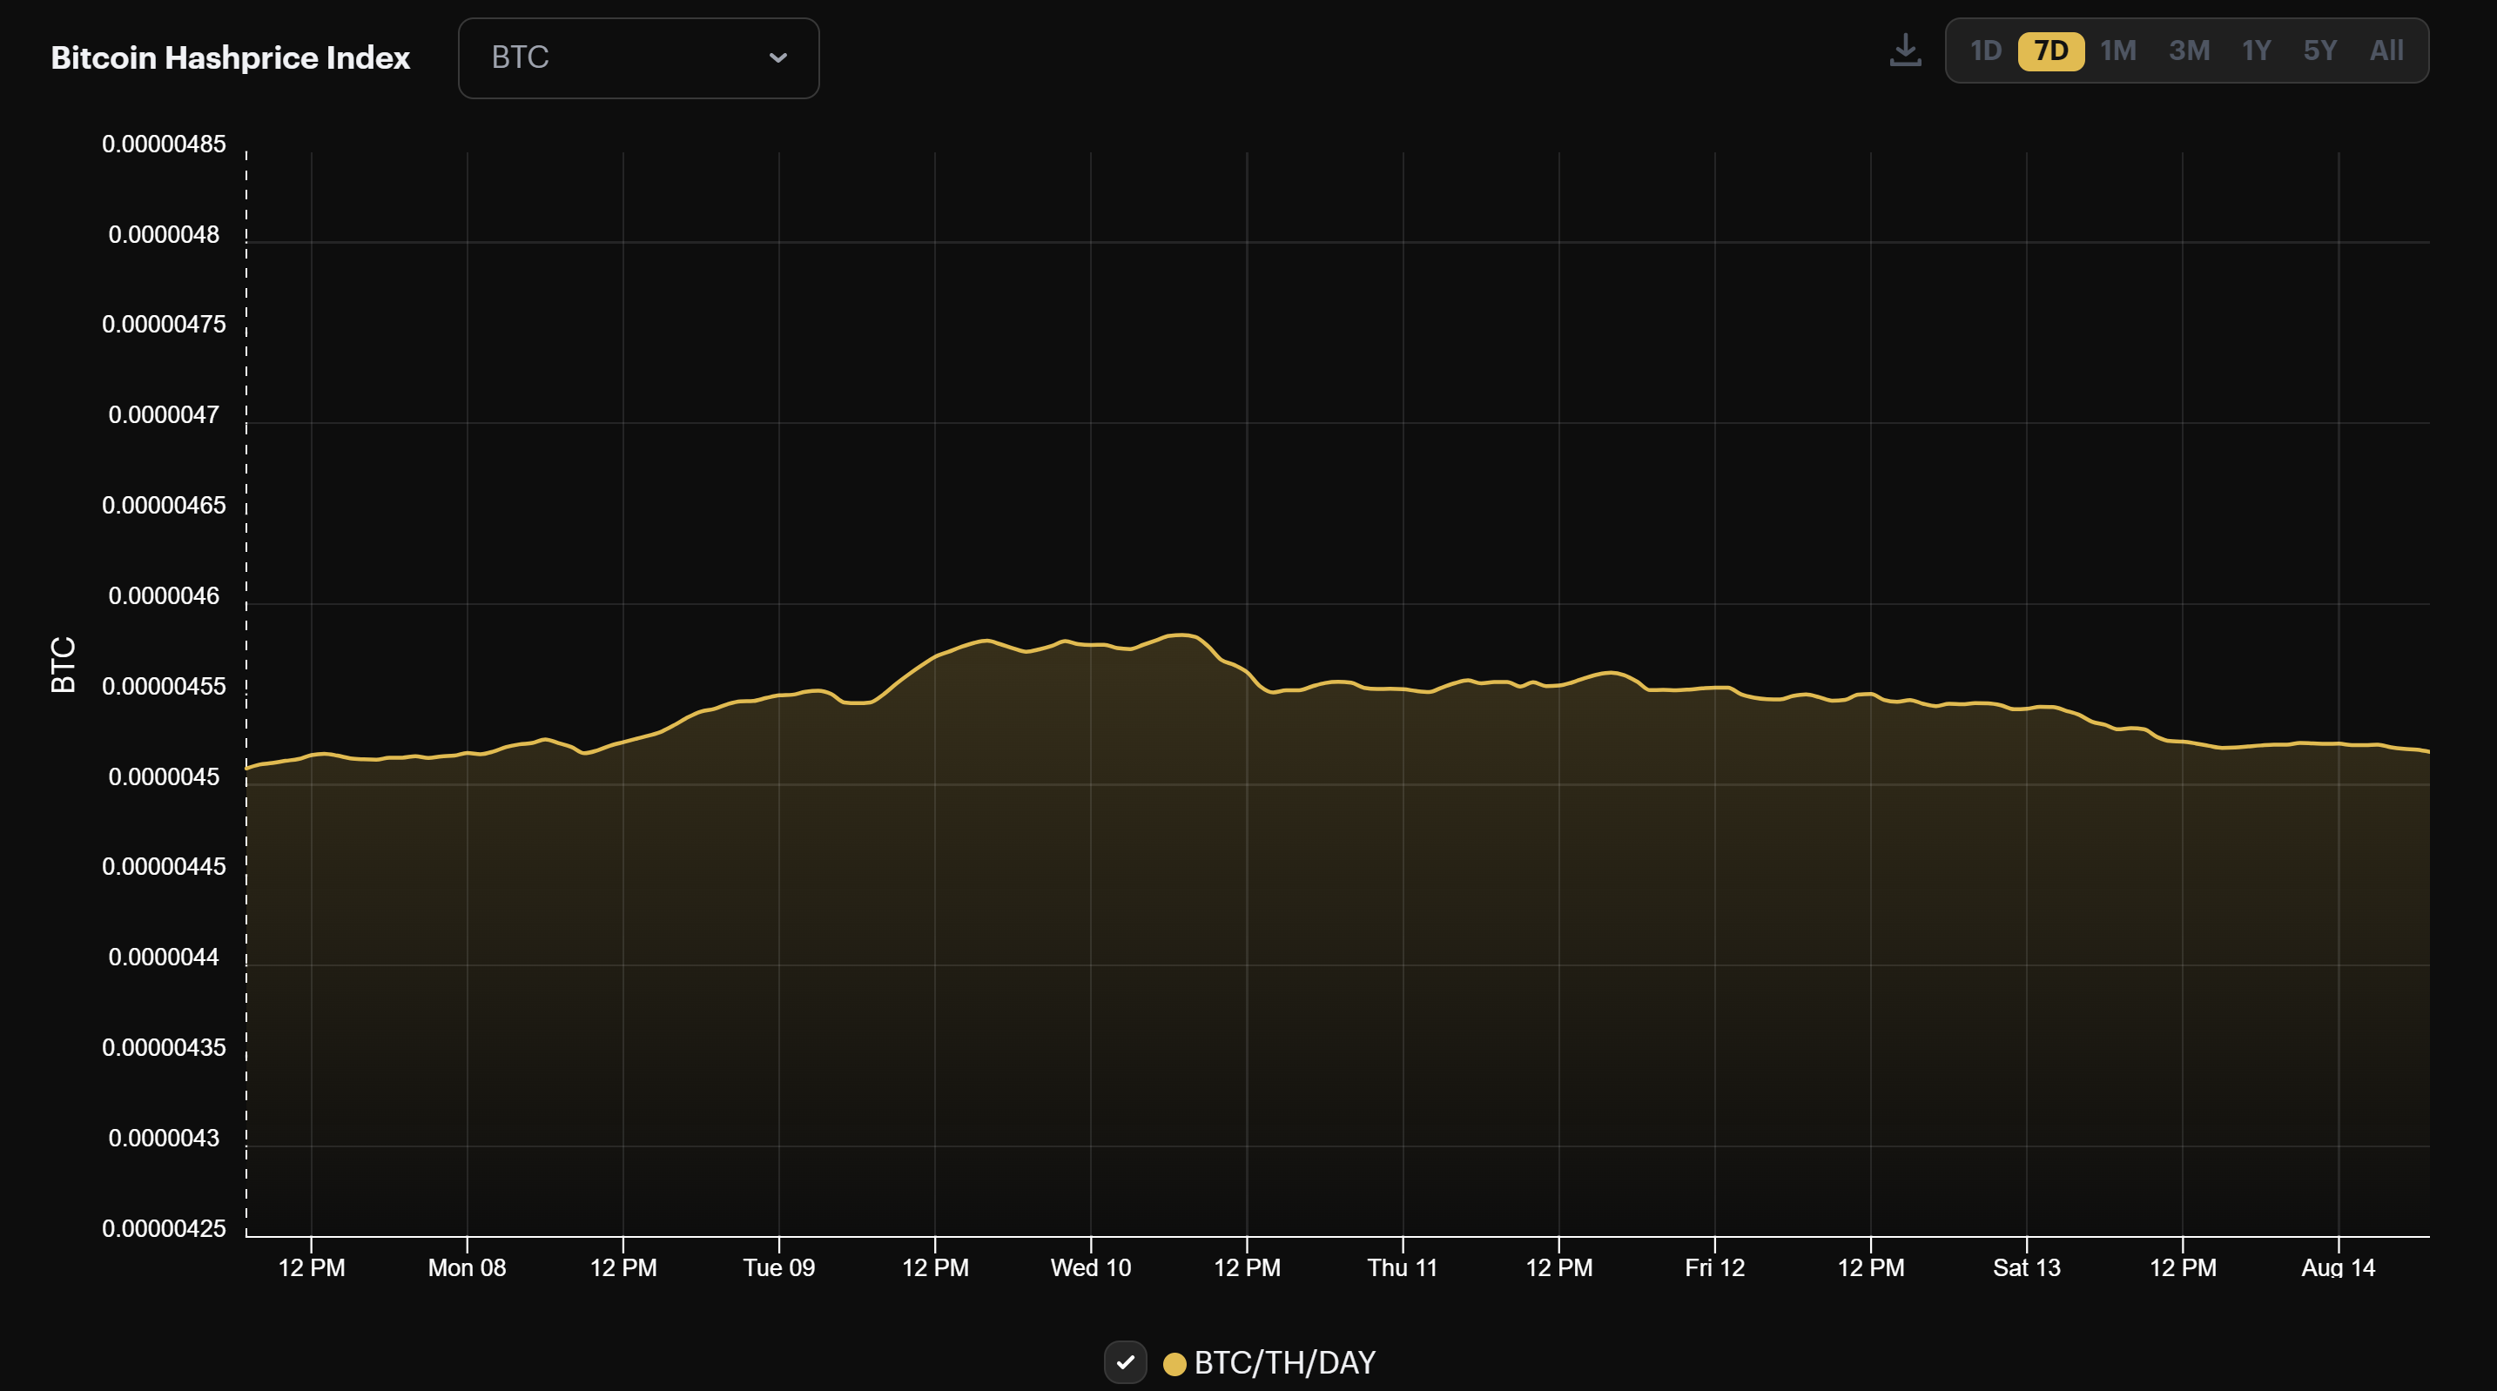Click the Mon 08 date label
The image size is (2497, 1391).
[x=468, y=1268]
